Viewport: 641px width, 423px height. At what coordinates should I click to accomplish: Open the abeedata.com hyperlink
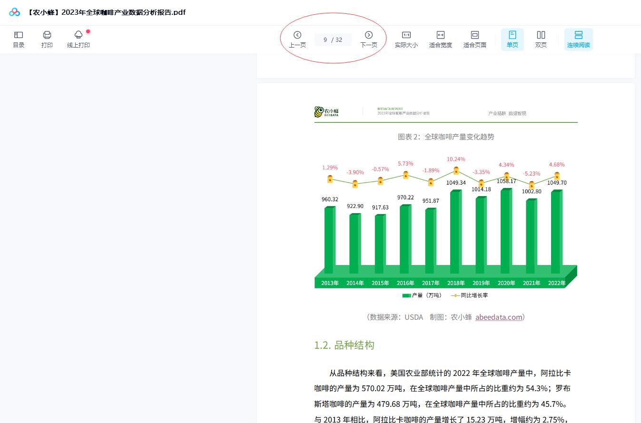click(498, 317)
